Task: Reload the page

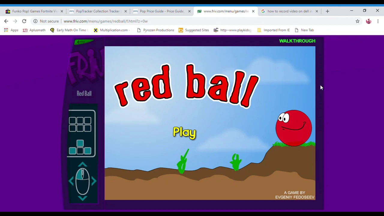Action: [x=24, y=21]
